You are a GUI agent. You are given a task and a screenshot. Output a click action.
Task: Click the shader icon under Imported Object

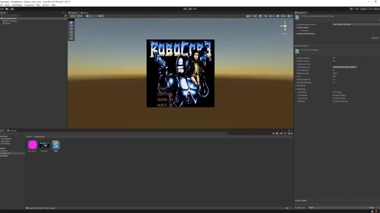297,51
